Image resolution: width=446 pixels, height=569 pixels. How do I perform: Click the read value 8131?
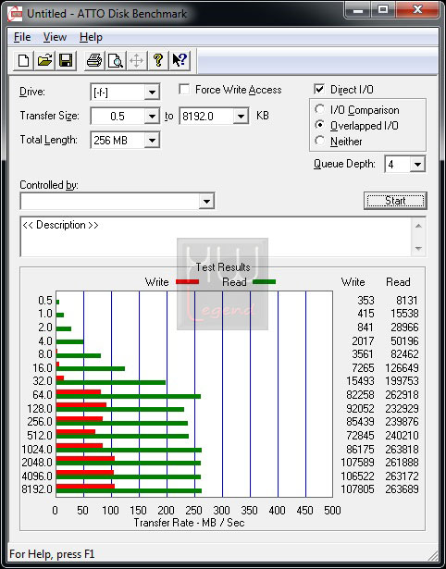pos(407,301)
